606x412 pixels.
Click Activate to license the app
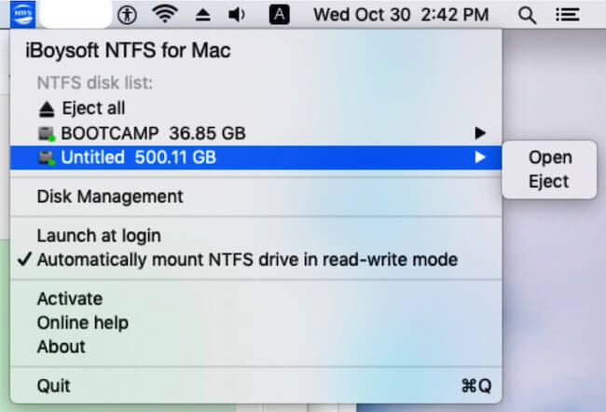pos(70,299)
